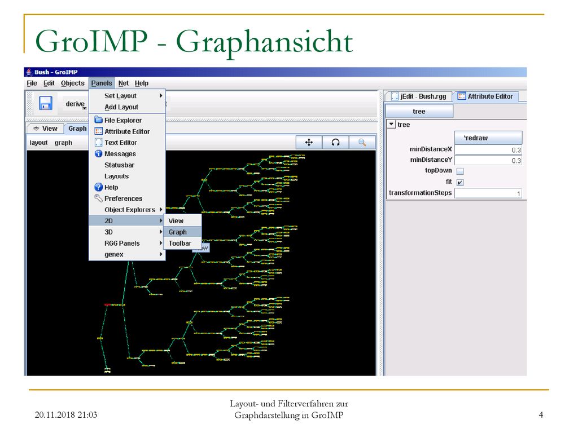The image size is (578, 433).
Task: Expand the 2D submenu entry
Action: point(127,221)
